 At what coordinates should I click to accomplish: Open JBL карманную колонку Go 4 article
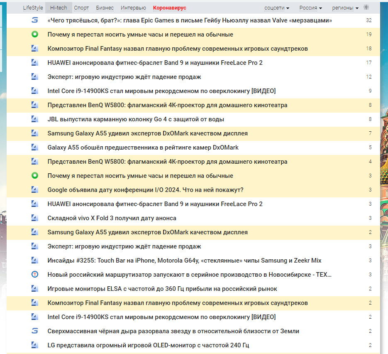pyautogui.click(x=136, y=119)
